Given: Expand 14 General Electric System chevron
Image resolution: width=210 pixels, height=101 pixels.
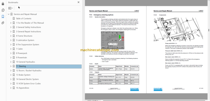Looking at the screenshot, I should tap(11, 79).
